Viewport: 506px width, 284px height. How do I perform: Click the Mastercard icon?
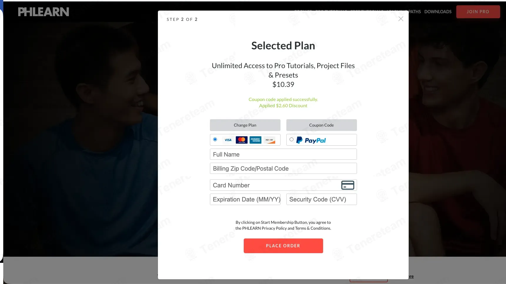click(x=242, y=140)
